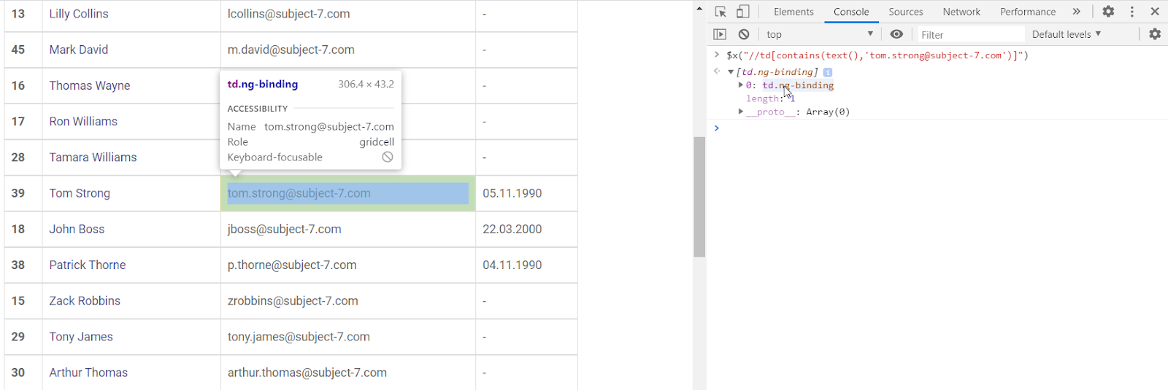Click the page's vertical scrollbar thumb

[699, 197]
